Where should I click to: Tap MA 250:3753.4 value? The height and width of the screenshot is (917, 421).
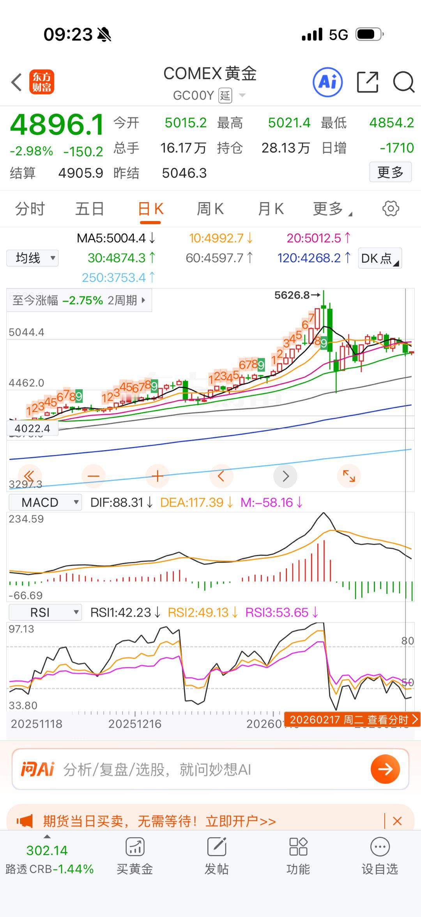pos(118,278)
